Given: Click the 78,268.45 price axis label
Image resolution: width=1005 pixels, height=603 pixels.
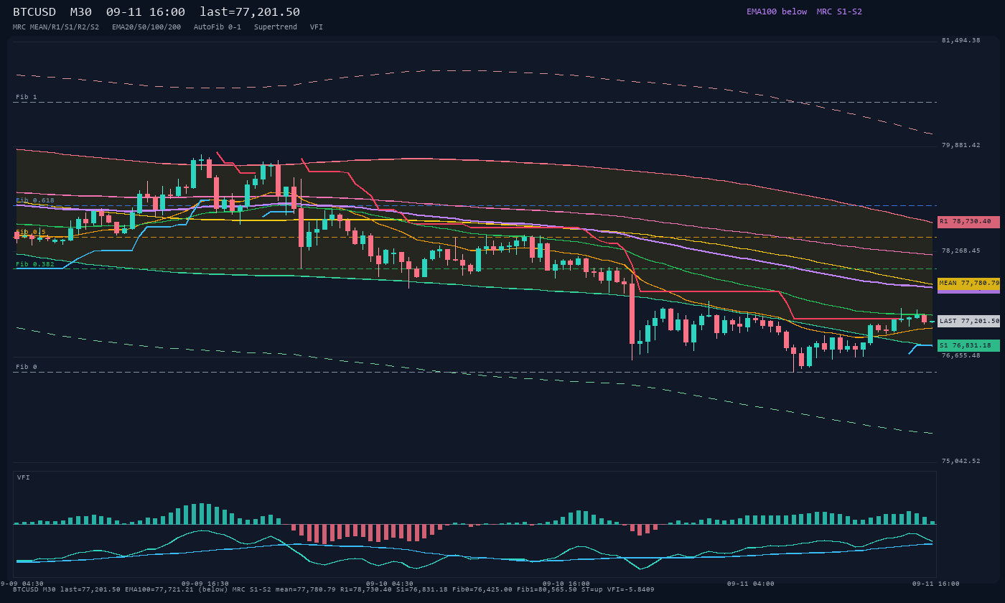Looking at the screenshot, I should coord(960,251).
